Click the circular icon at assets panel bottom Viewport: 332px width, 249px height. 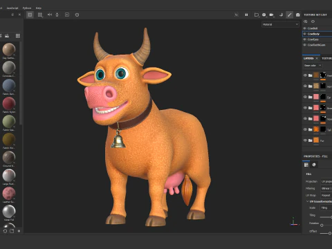5,231
